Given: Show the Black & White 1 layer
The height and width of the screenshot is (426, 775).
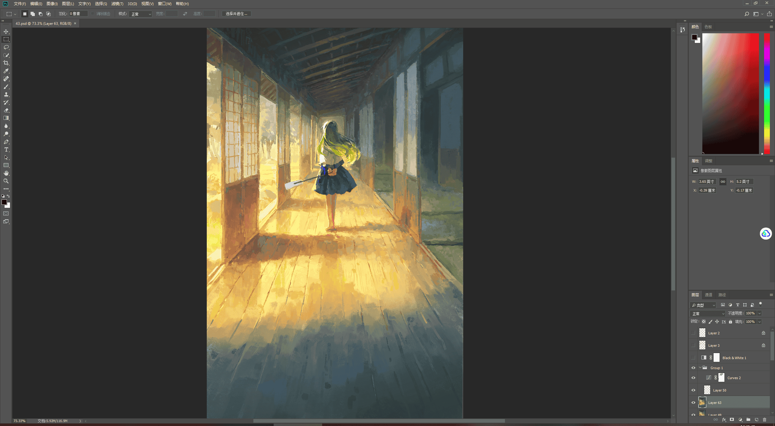Looking at the screenshot, I should click(x=693, y=358).
